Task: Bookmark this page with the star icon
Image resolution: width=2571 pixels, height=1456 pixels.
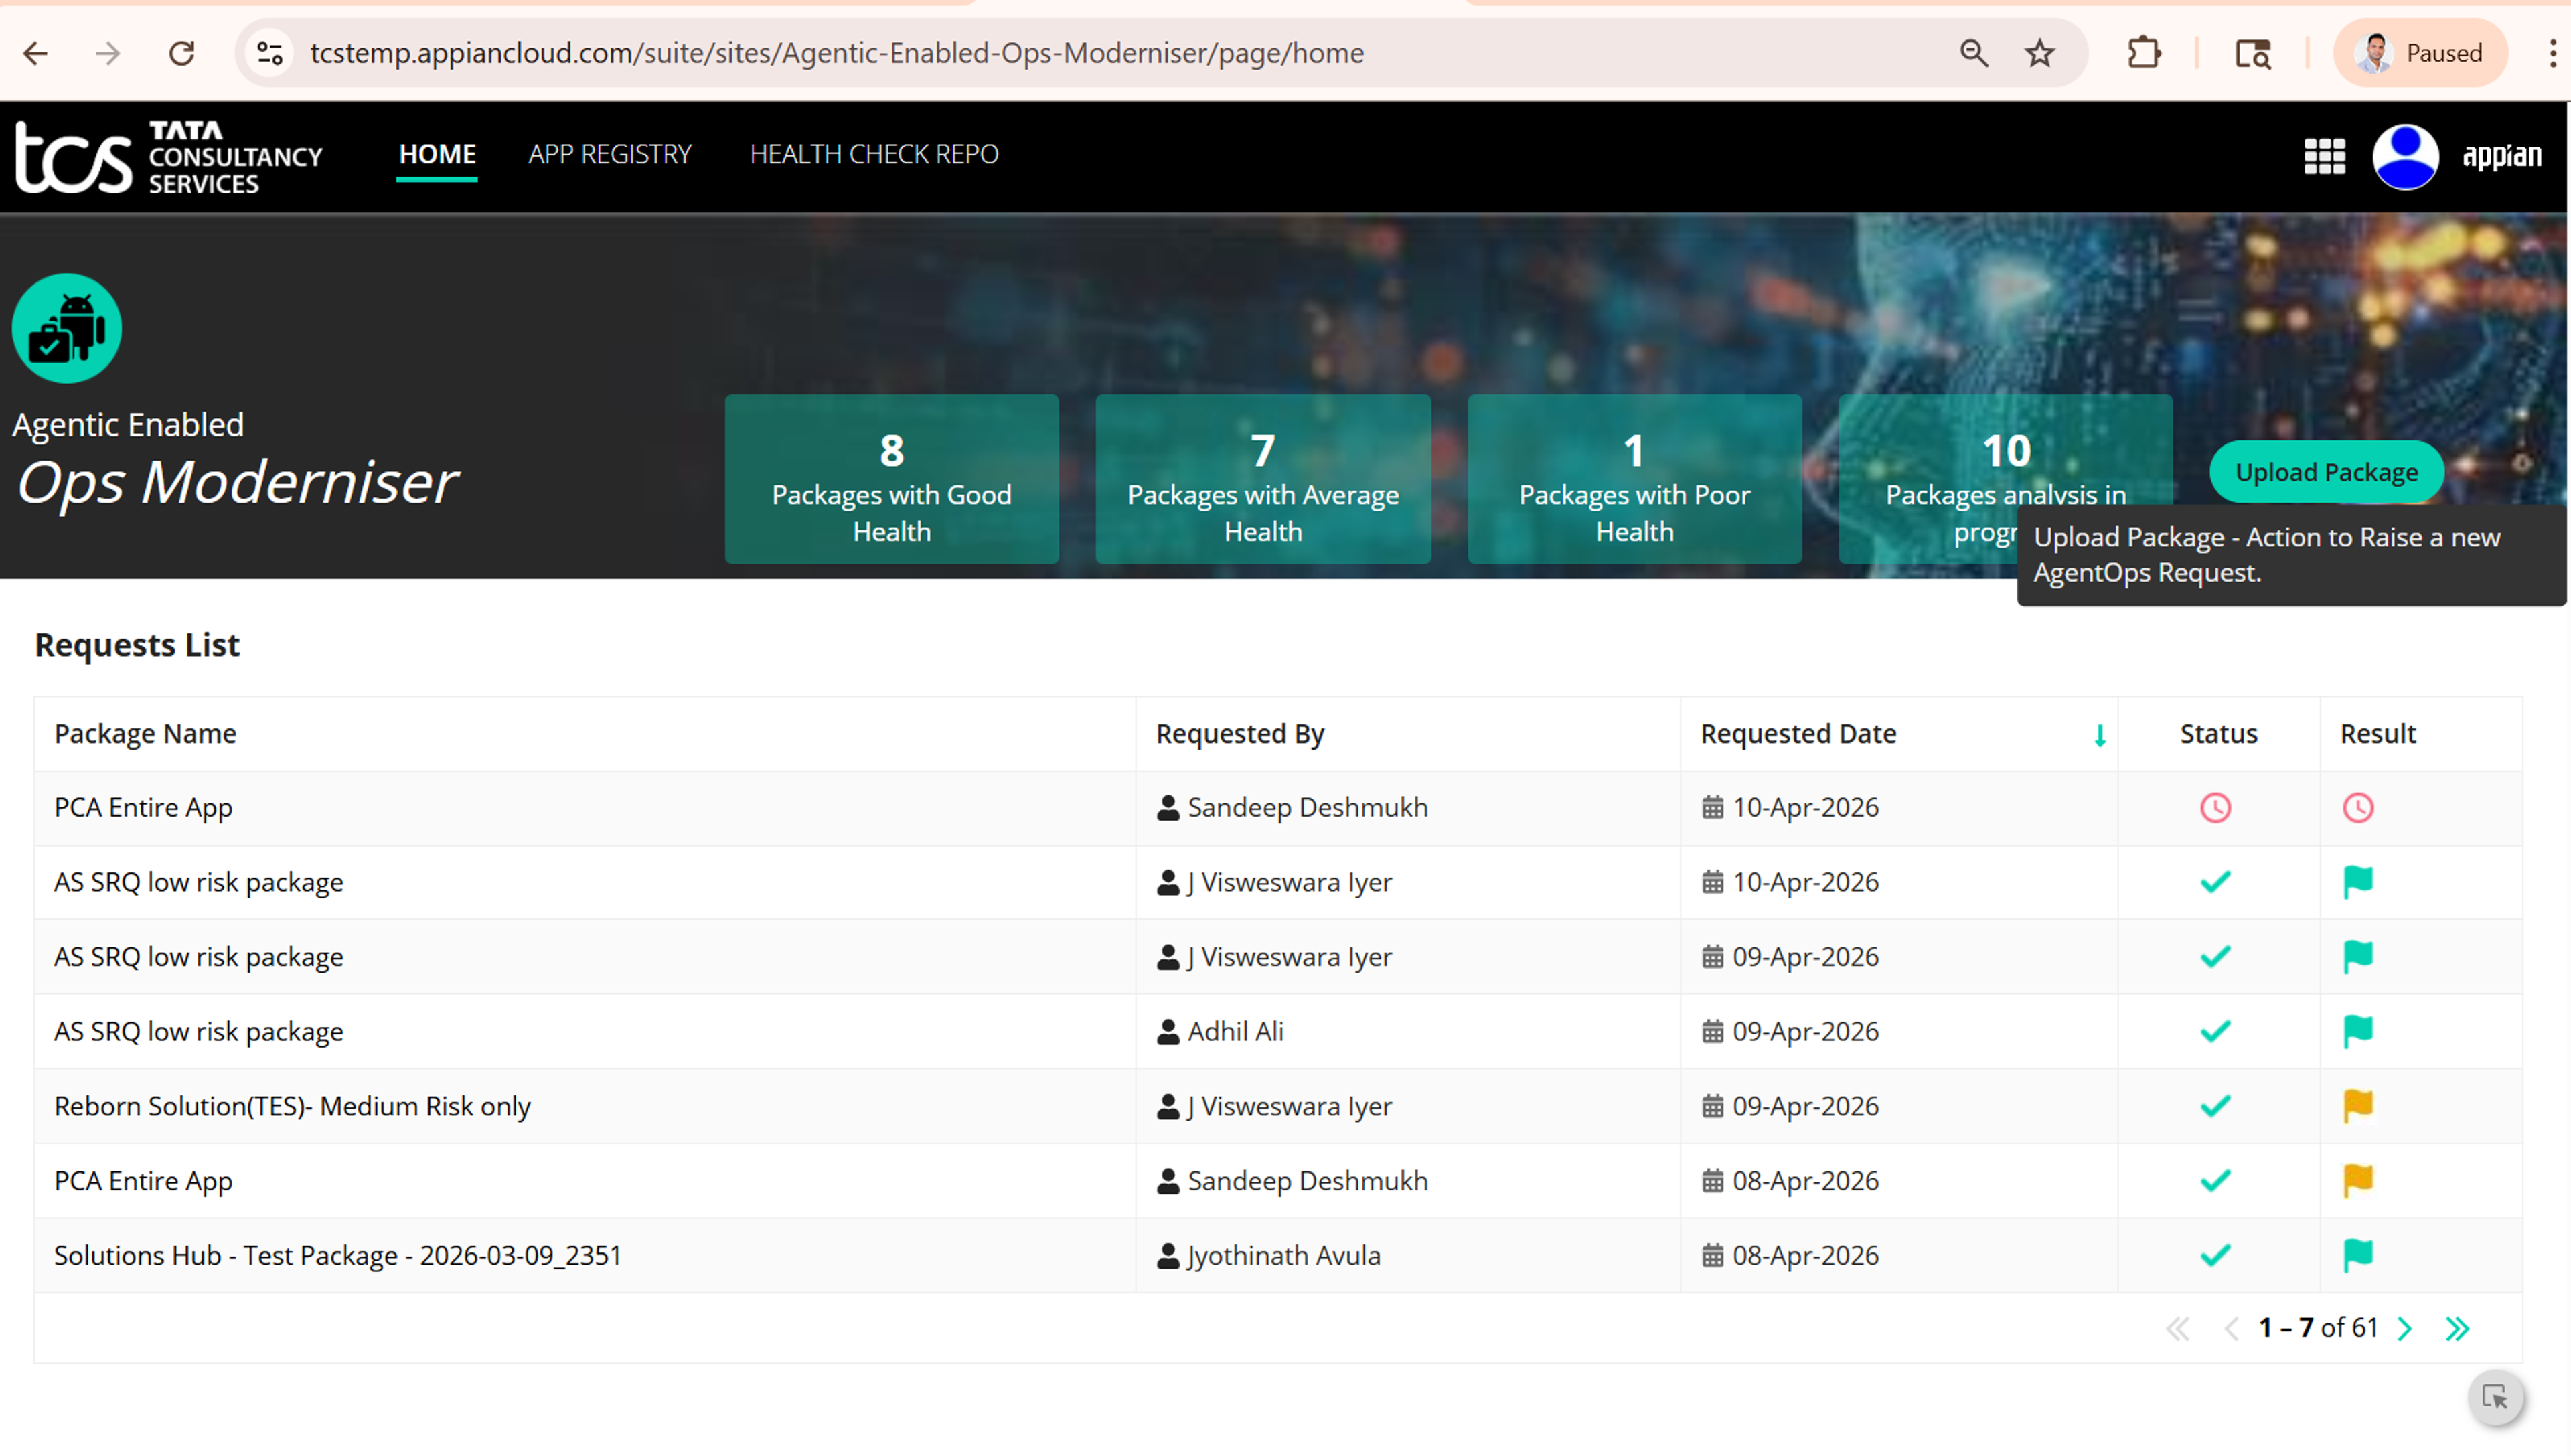Action: pos(2039,53)
